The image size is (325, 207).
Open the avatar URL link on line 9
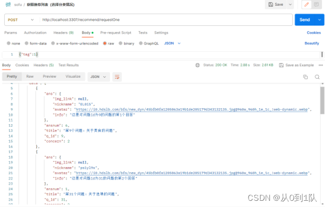(192, 110)
